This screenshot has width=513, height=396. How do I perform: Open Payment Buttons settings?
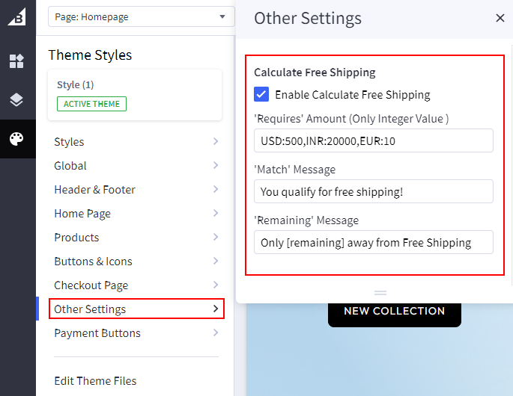(x=136, y=333)
